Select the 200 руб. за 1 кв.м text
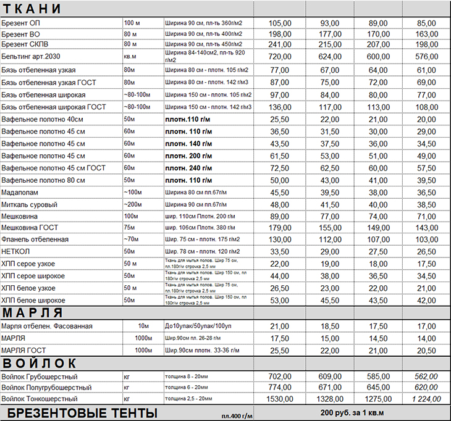Viewport: 451px width, 421px height. pos(352,412)
